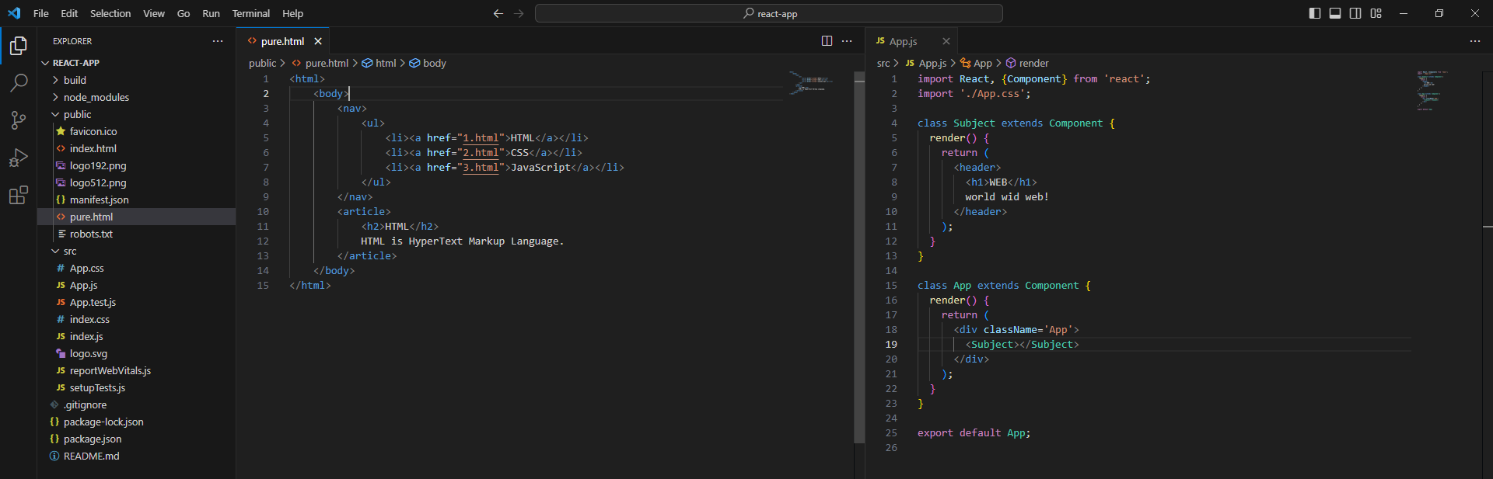Screen dimensions: 1493x479
Task: Open the Source Control view
Action: pyautogui.click(x=19, y=120)
